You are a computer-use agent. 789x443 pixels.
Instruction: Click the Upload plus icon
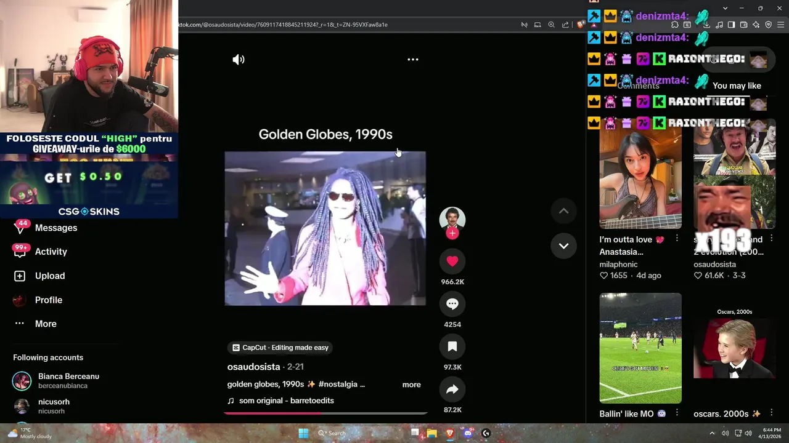click(20, 276)
